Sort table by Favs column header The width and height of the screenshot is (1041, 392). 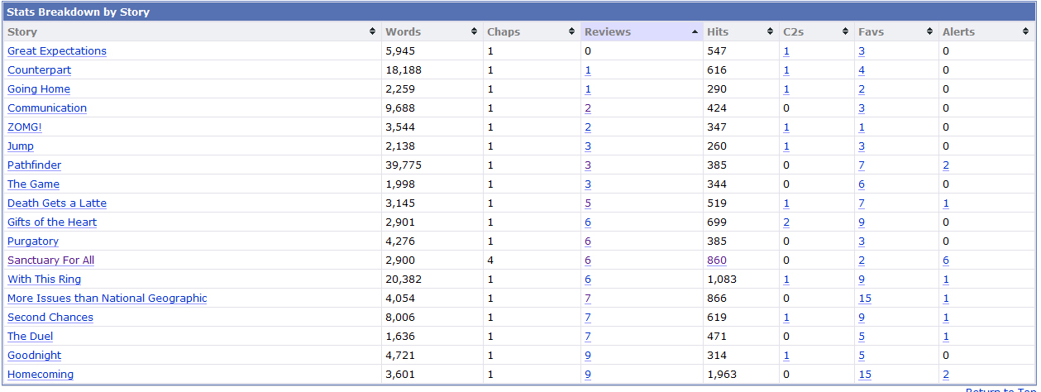(x=896, y=31)
